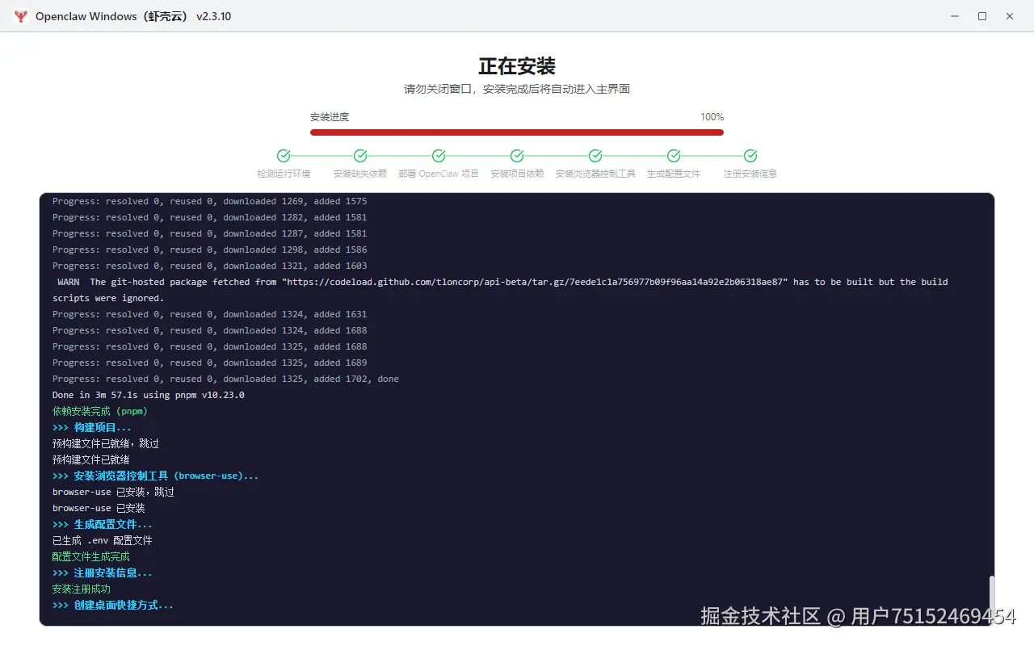Viewport: 1034px width, 646px height.
Task: Click the '>>> 注册安装信息...' log line
Action: pos(103,573)
